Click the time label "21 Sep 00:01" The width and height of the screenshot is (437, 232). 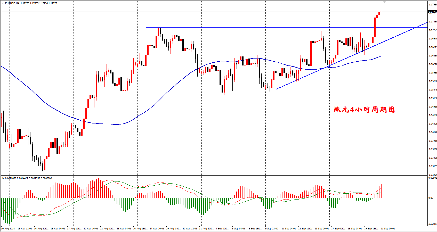tap(388, 229)
